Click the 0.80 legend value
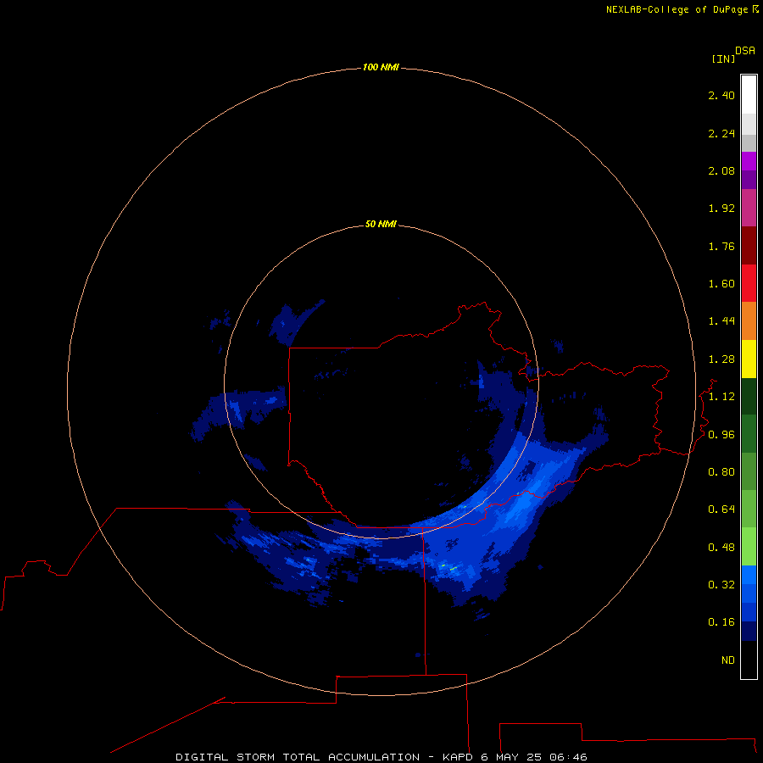 [721, 472]
